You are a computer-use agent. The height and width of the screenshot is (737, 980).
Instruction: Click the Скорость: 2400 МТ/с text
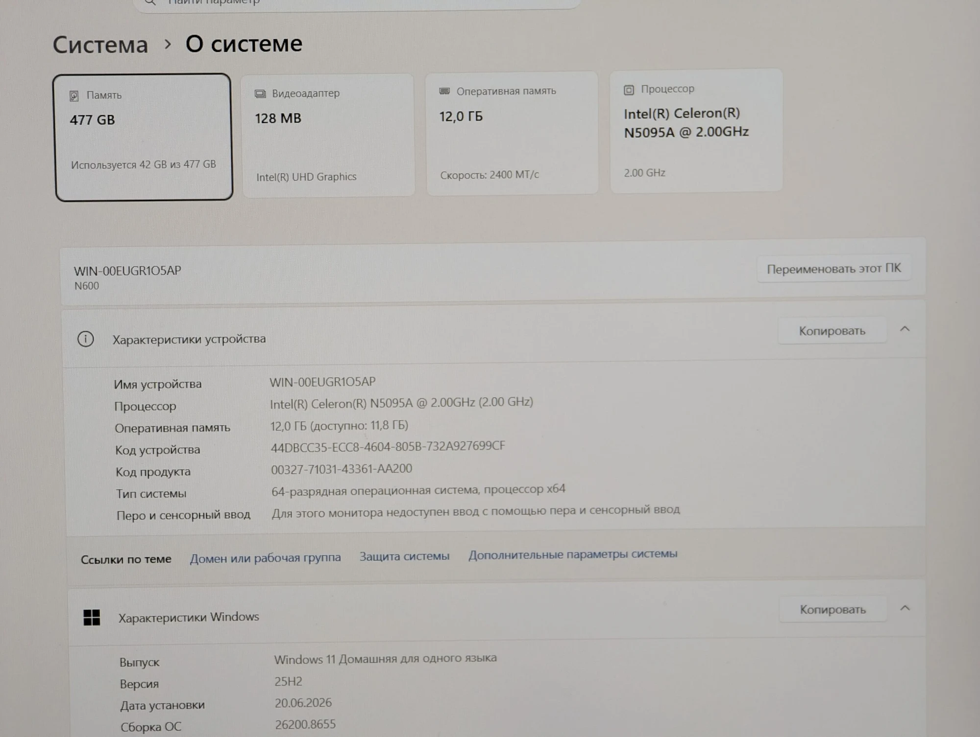[490, 175]
